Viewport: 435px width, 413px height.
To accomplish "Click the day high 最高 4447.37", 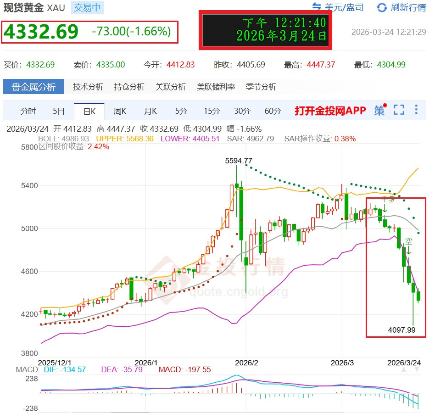I will (310, 65).
